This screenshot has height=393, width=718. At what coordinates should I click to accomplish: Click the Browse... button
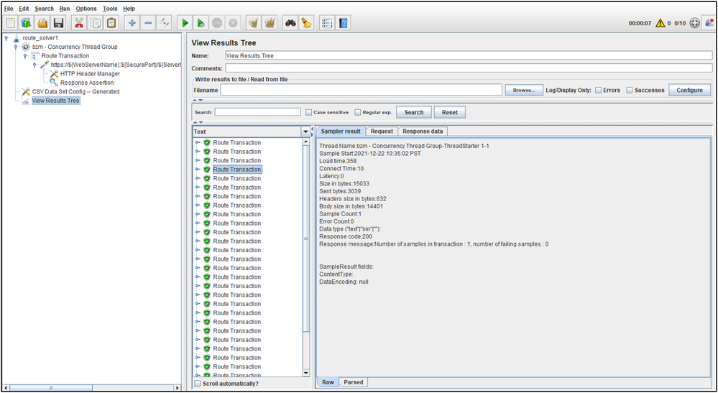[x=524, y=90]
